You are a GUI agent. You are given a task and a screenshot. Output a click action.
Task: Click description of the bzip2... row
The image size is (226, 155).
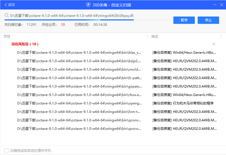pyautogui.click(x=184, y=61)
